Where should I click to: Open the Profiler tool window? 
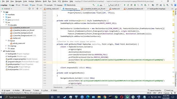click(16, 90)
